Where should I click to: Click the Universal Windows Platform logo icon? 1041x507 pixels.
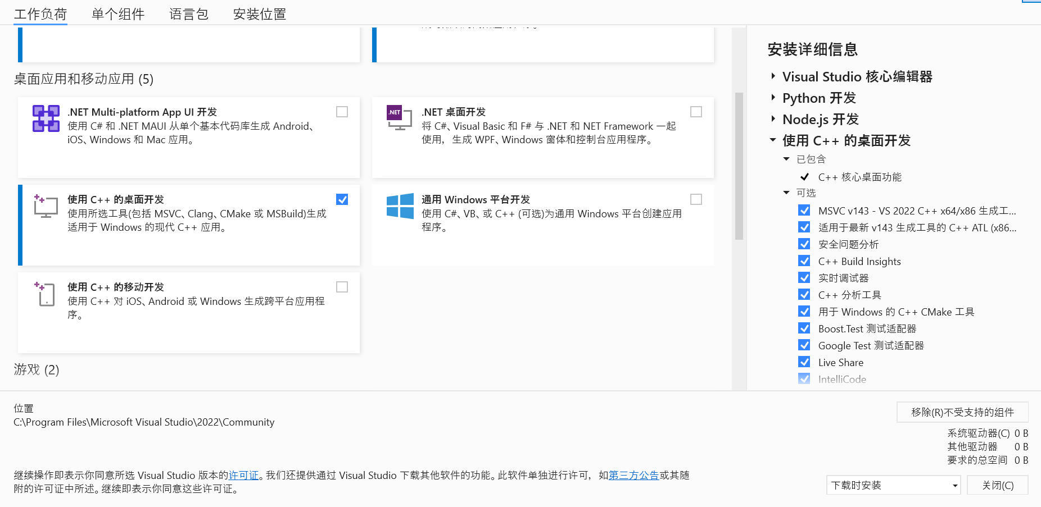tap(400, 206)
